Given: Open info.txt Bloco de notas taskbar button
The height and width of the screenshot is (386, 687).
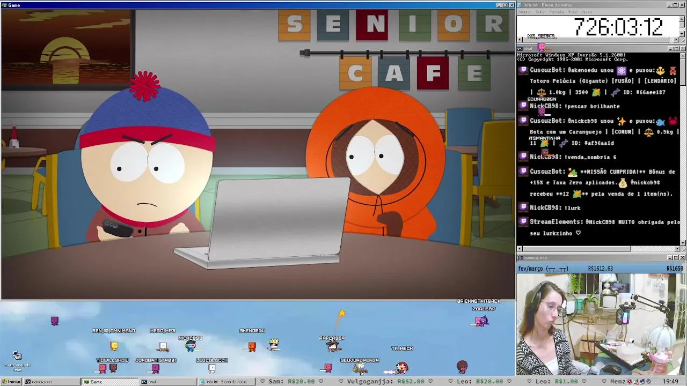Looking at the screenshot, I should tap(226, 382).
